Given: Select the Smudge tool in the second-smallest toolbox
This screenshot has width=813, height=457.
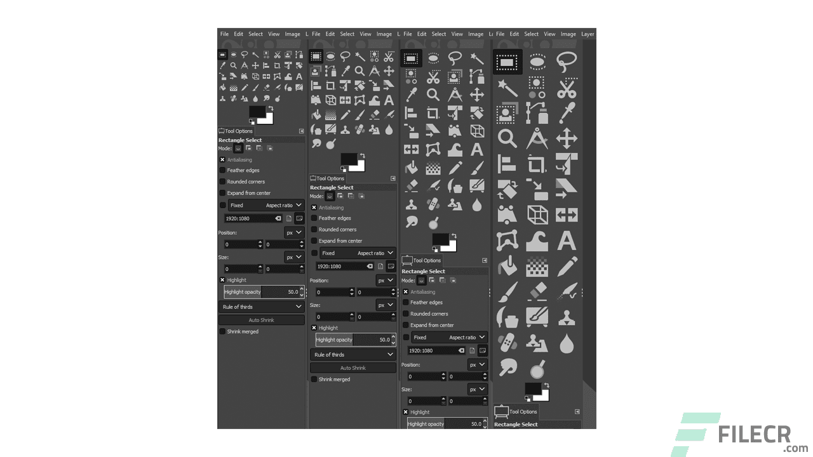Looking at the screenshot, I should (x=316, y=145).
